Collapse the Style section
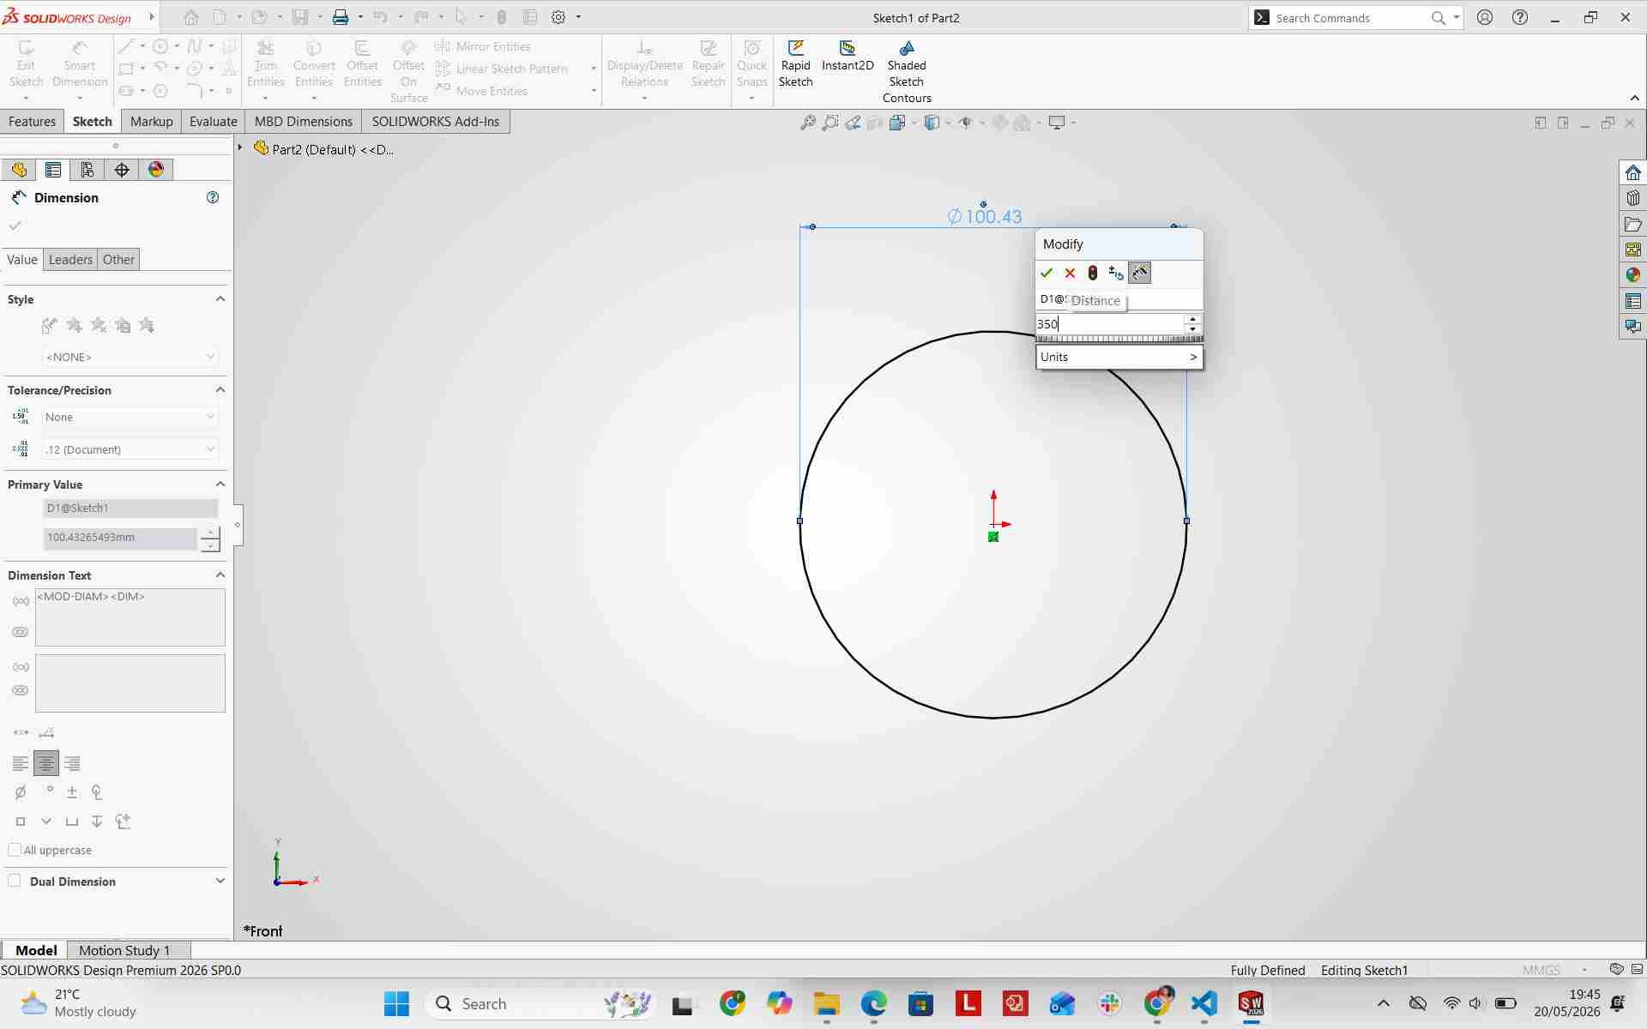This screenshot has width=1647, height=1029. click(x=220, y=299)
